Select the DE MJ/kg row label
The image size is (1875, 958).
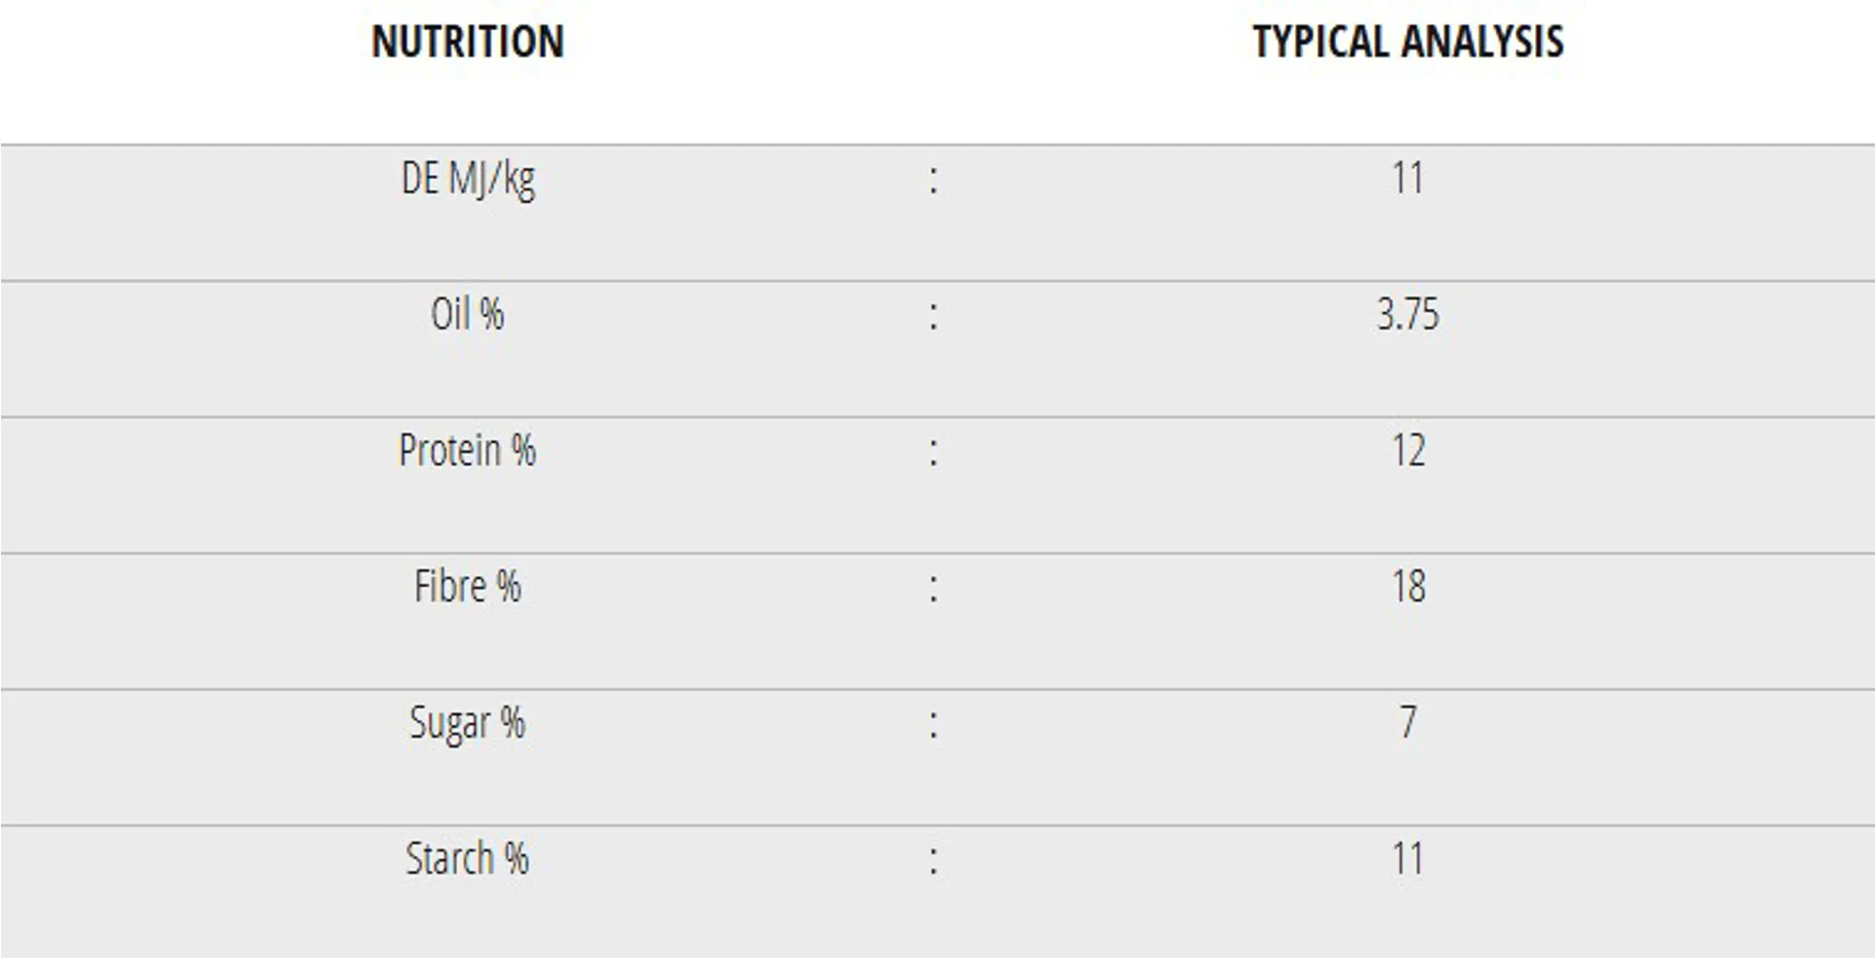point(468,179)
